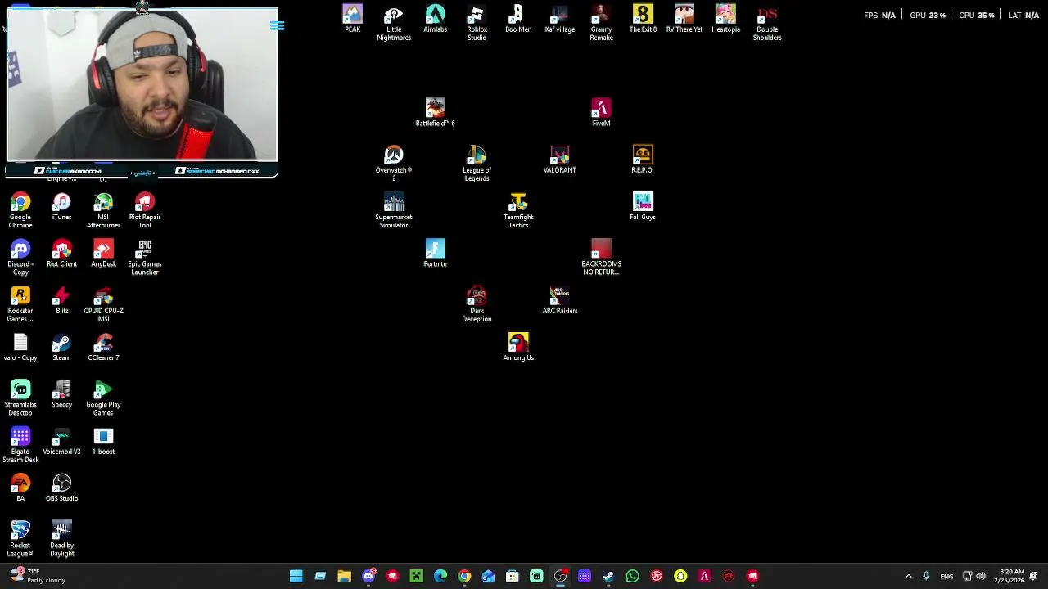The height and width of the screenshot is (589, 1048).
Task: Select BACKROOMS NO RETURN icon
Action: 601,257
